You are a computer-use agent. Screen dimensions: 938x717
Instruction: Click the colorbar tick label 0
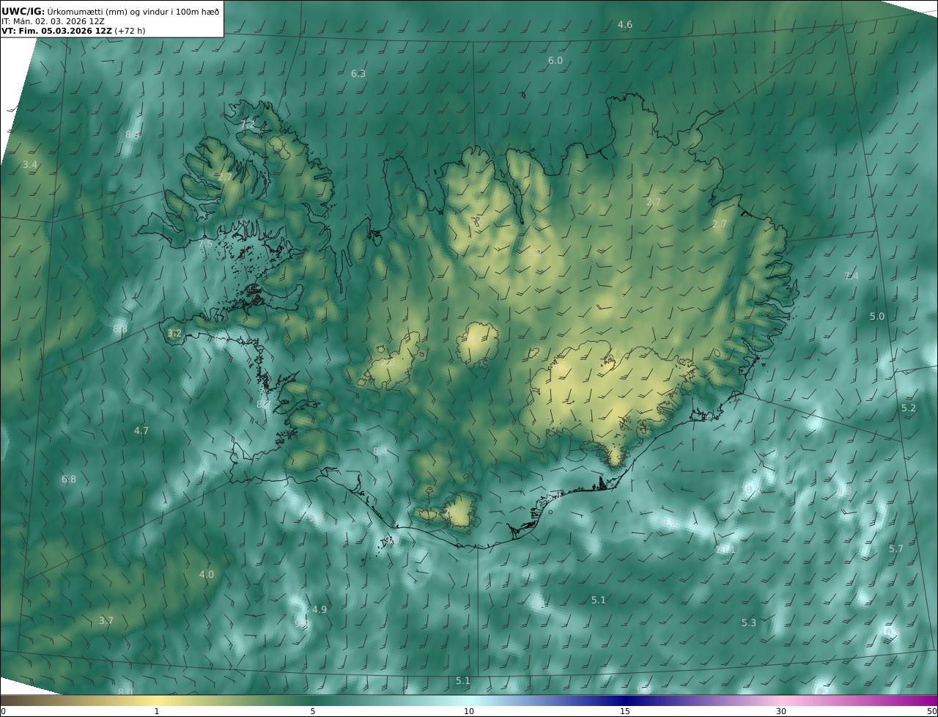3,711
